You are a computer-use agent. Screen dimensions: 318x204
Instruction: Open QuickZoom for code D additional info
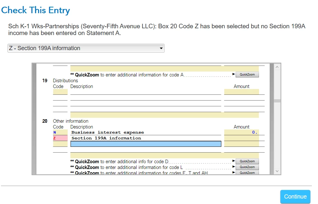pyautogui.click(x=247, y=161)
